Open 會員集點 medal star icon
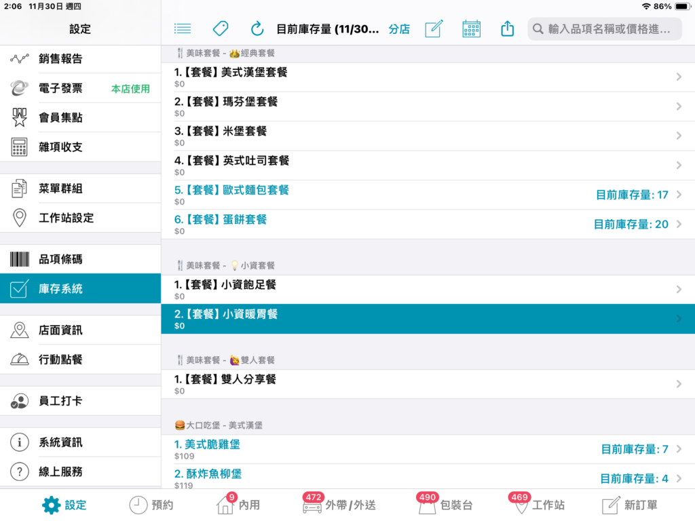The image size is (695, 521). click(20, 117)
